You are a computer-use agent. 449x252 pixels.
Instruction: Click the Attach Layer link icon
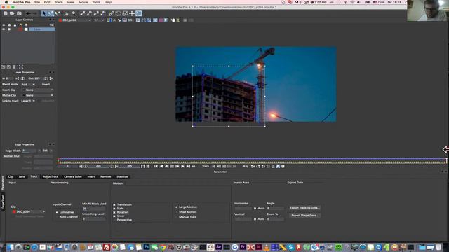[x=111, y=13]
